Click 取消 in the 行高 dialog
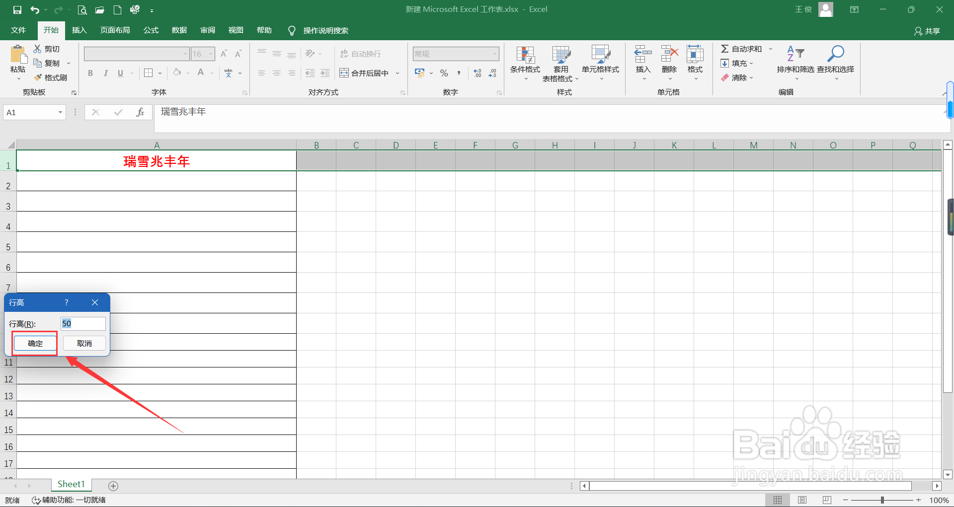 (x=84, y=343)
